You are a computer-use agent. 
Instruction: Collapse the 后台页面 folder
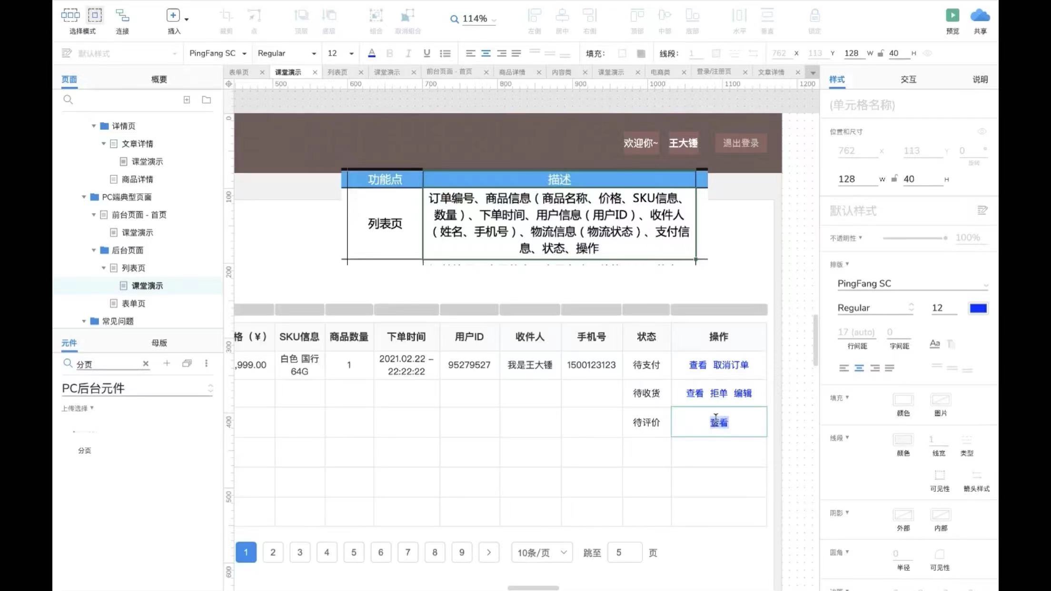[94, 250]
